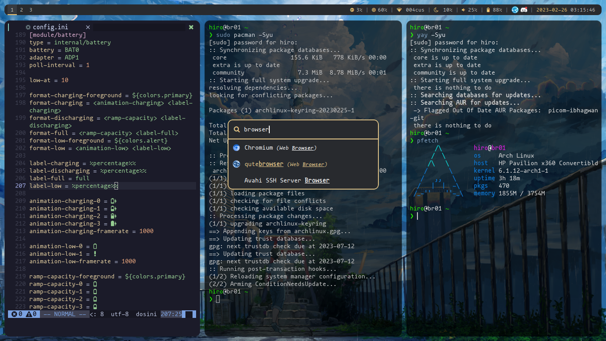
Task: Open Discord from the system tray icon
Action: pyautogui.click(x=523, y=9)
